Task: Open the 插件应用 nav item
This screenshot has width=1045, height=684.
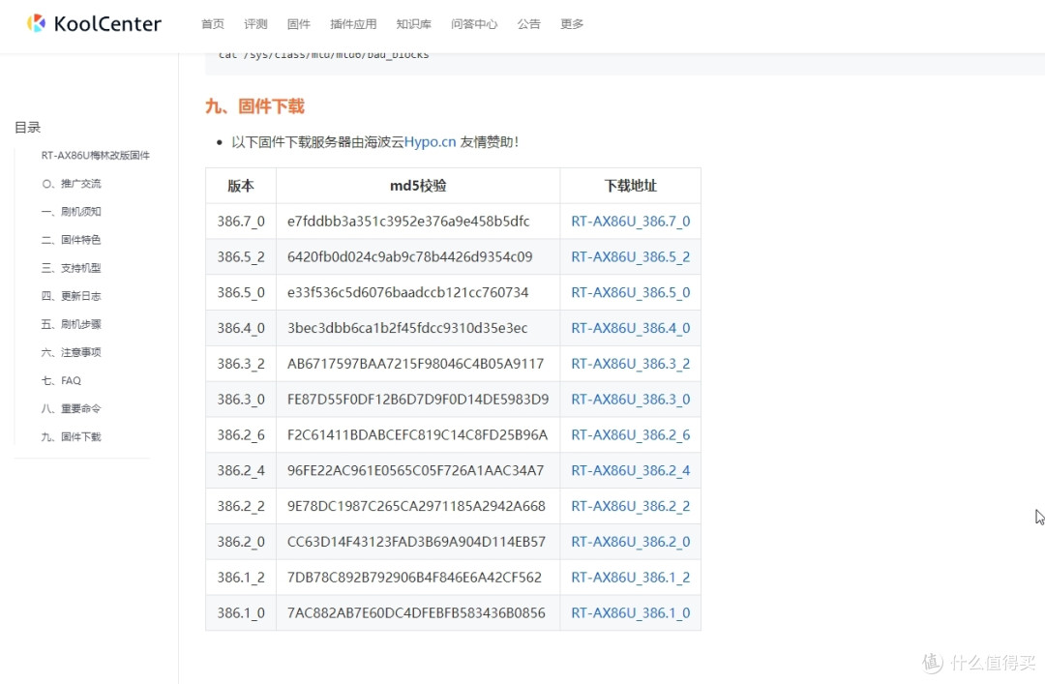Action: 353,24
